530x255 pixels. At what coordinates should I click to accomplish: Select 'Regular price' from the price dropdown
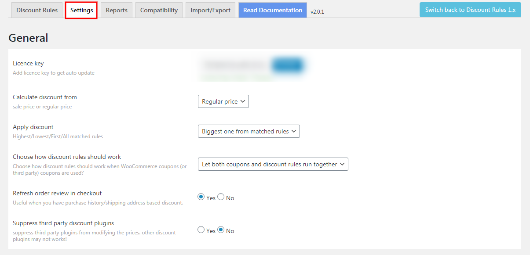point(223,101)
